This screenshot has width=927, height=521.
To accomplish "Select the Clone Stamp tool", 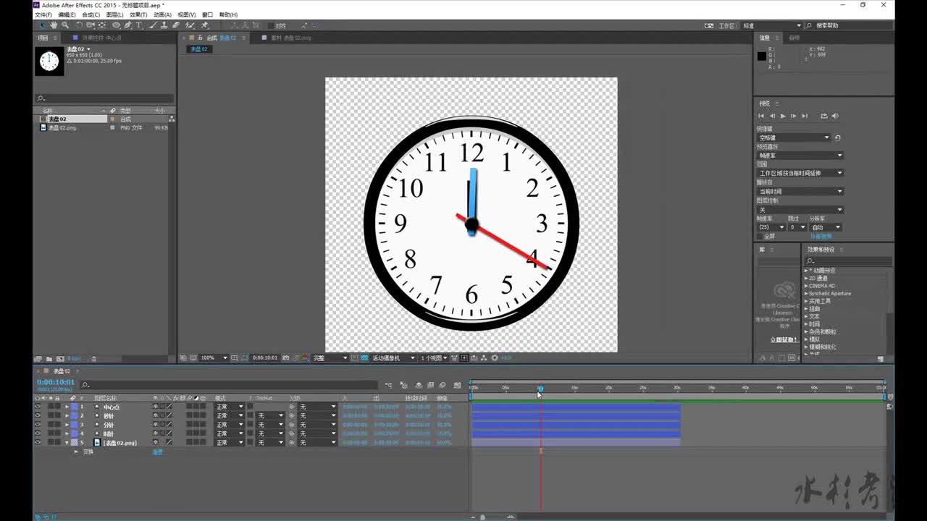I will tap(164, 25).
